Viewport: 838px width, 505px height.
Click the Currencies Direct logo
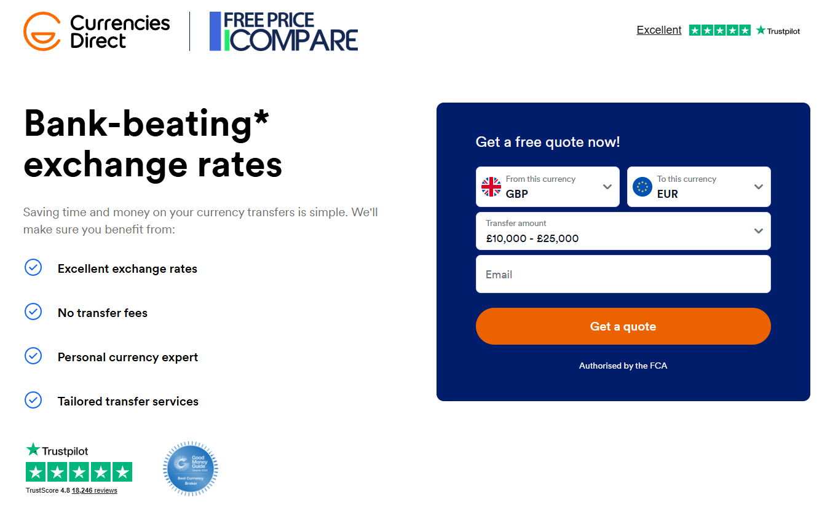tap(95, 30)
